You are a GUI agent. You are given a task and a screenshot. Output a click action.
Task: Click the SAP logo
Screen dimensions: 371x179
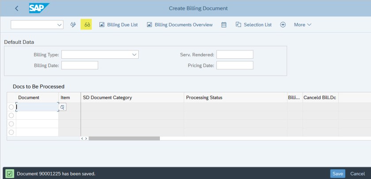tap(39, 8)
